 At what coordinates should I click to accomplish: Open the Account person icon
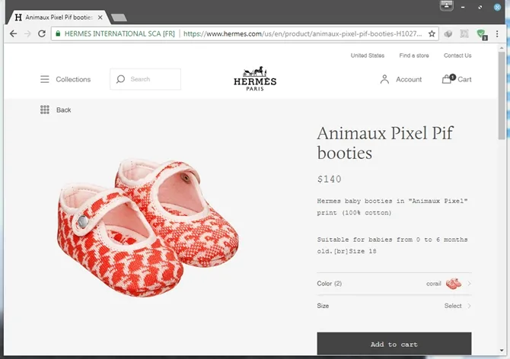pyautogui.click(x=384, y=79)
